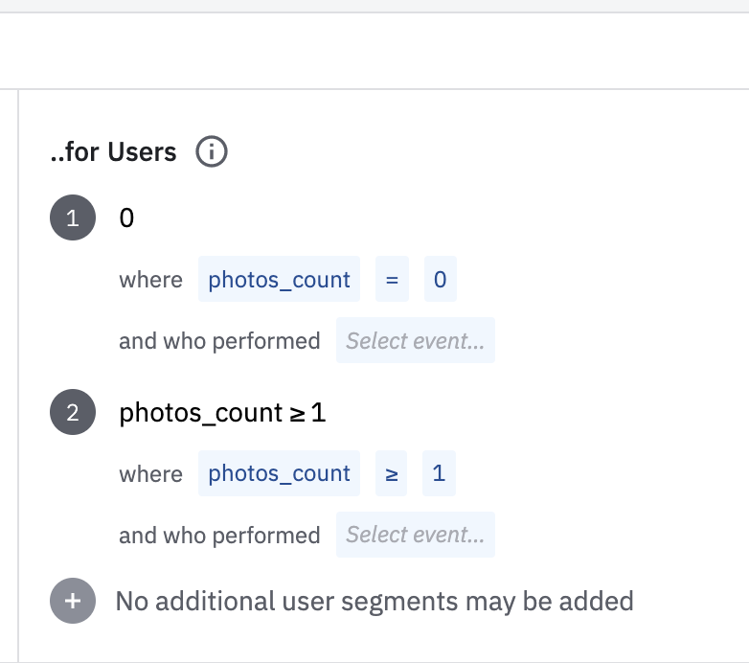The image size is (749, 663).
Task: Open the photos_count property in segment 1
Action: [279, 280]
